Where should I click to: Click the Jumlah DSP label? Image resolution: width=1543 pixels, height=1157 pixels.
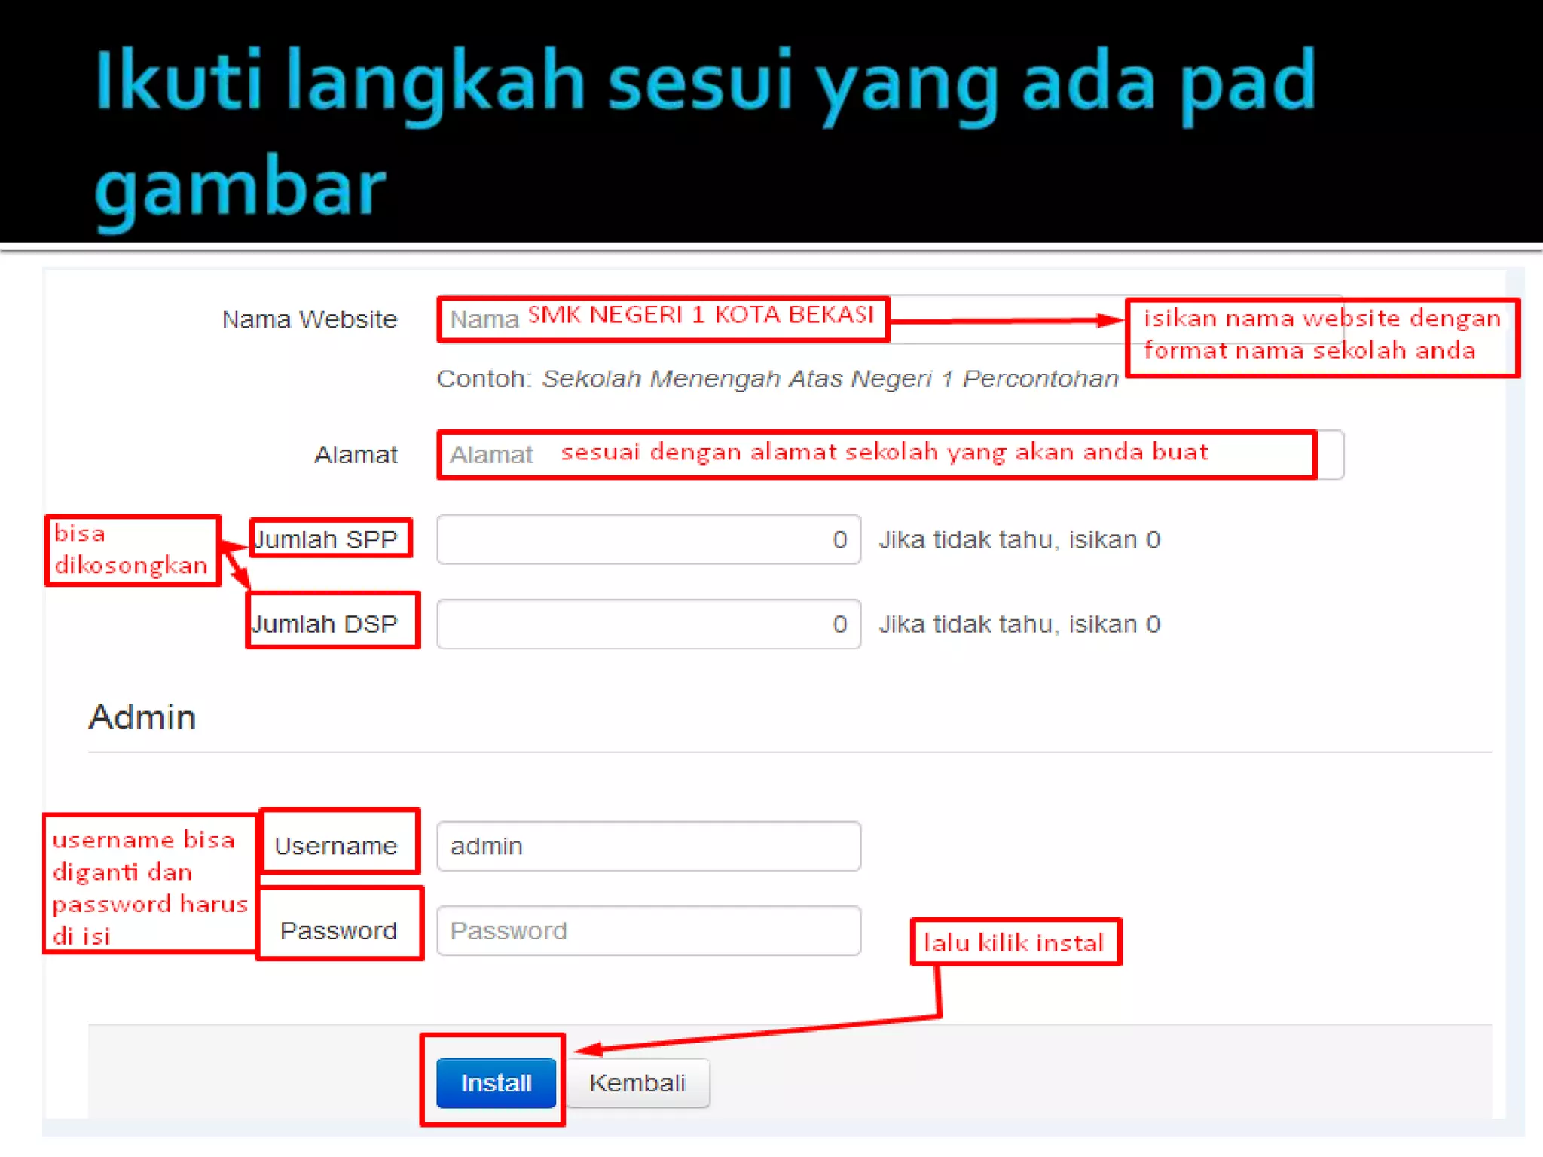tap(324, 624)
